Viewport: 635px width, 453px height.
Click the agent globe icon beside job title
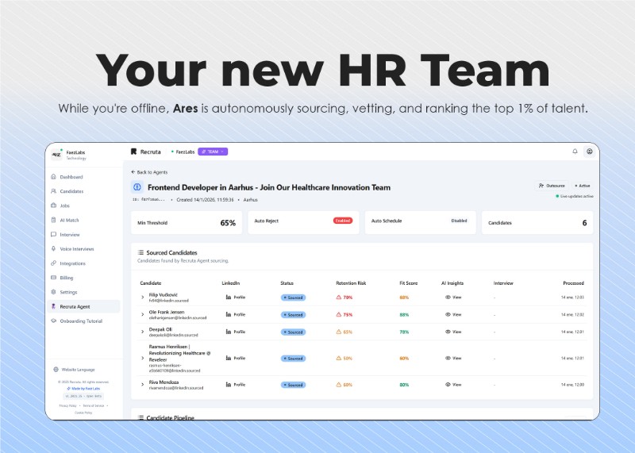point(137,187)
